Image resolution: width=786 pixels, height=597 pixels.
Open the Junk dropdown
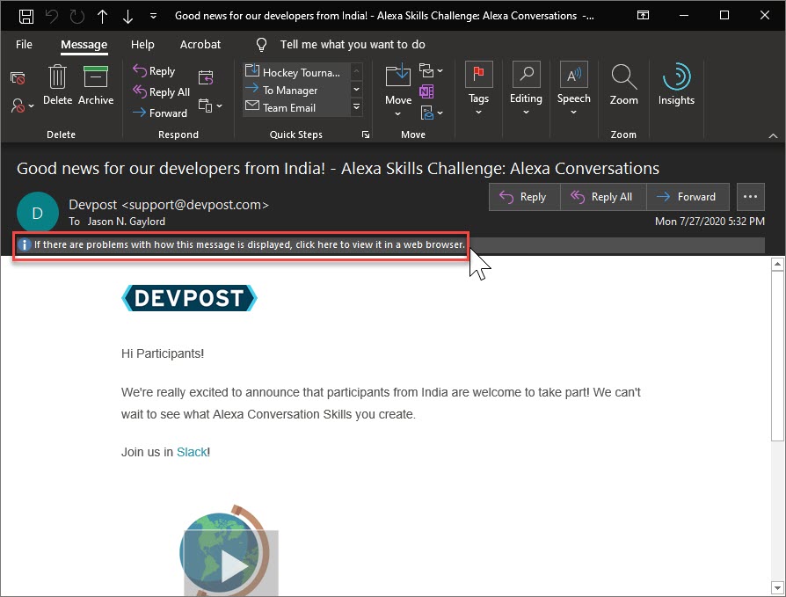pos(22,106)
